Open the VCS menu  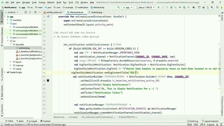(x=77, y=2)
